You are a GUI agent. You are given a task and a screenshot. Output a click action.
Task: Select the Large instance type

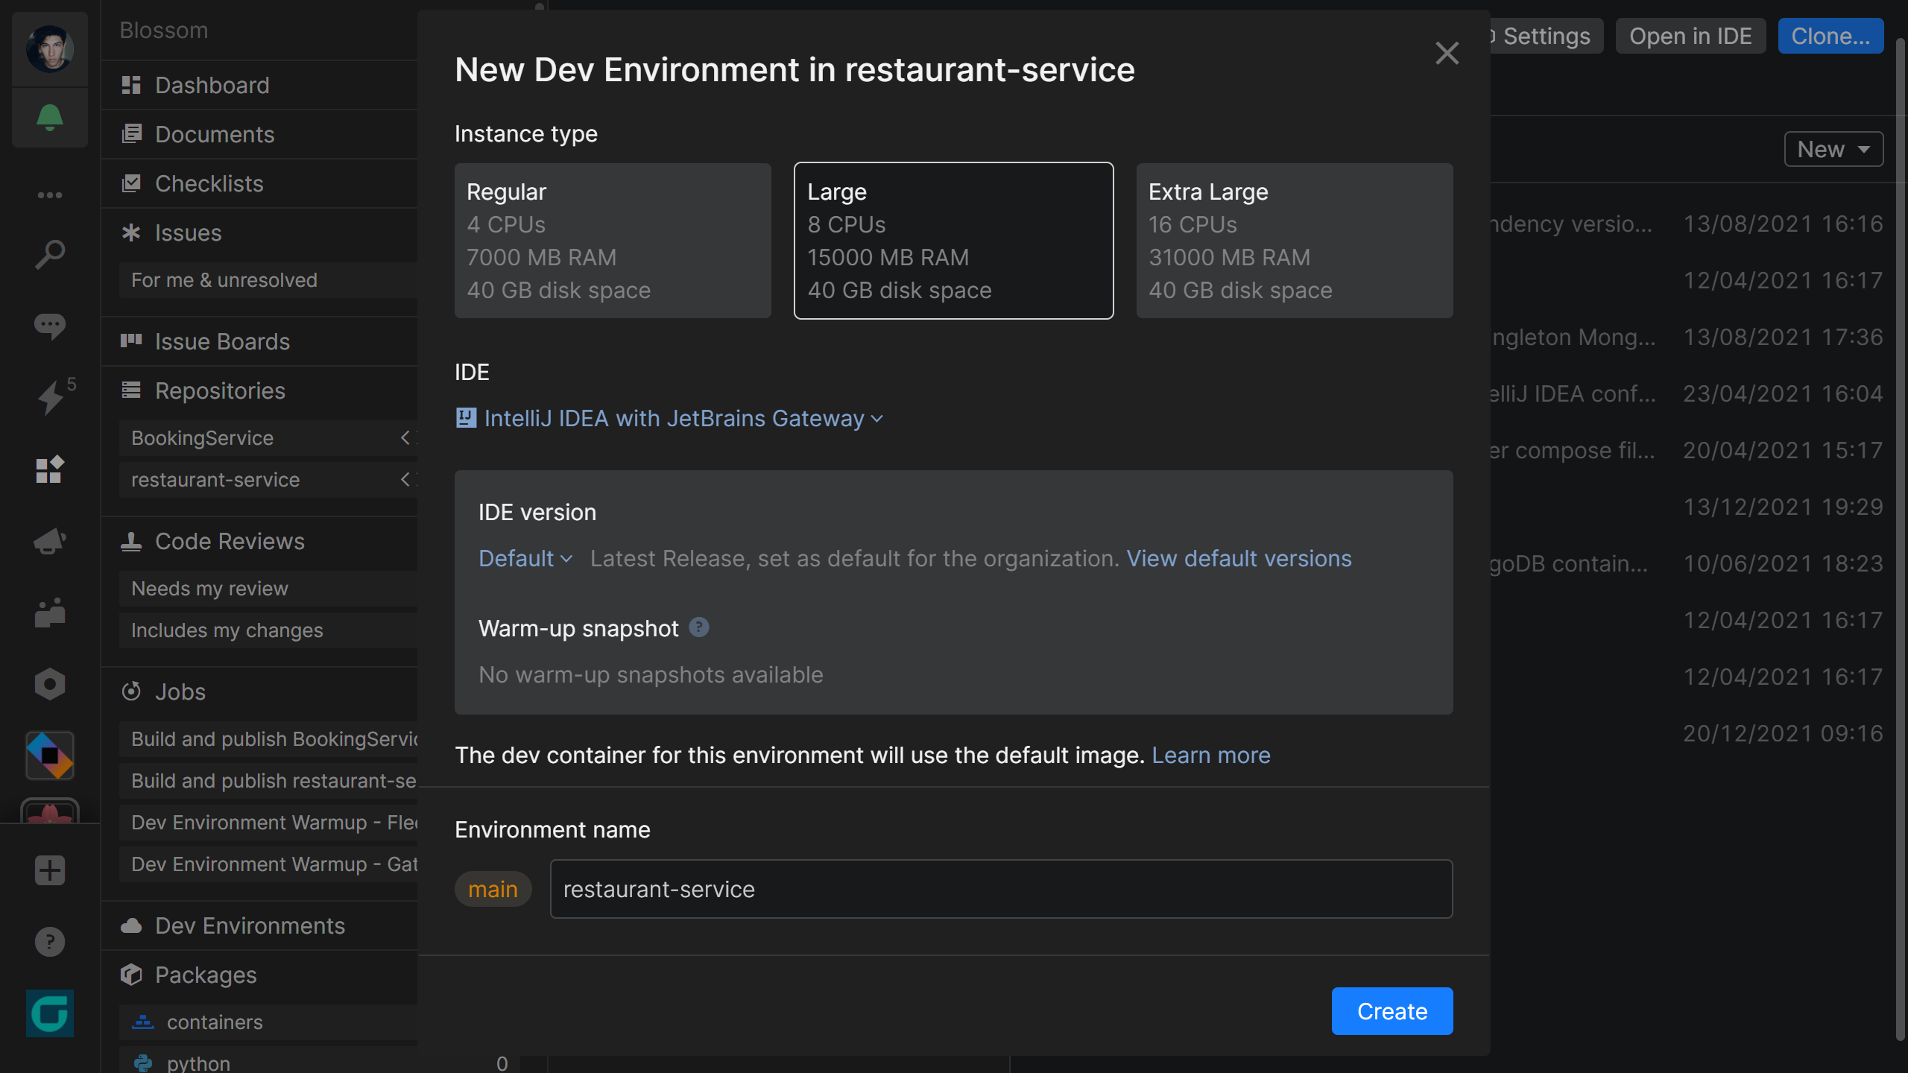(x=953, y=241)
